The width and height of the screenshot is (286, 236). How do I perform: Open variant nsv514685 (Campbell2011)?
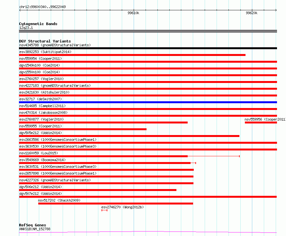[42, 106]
